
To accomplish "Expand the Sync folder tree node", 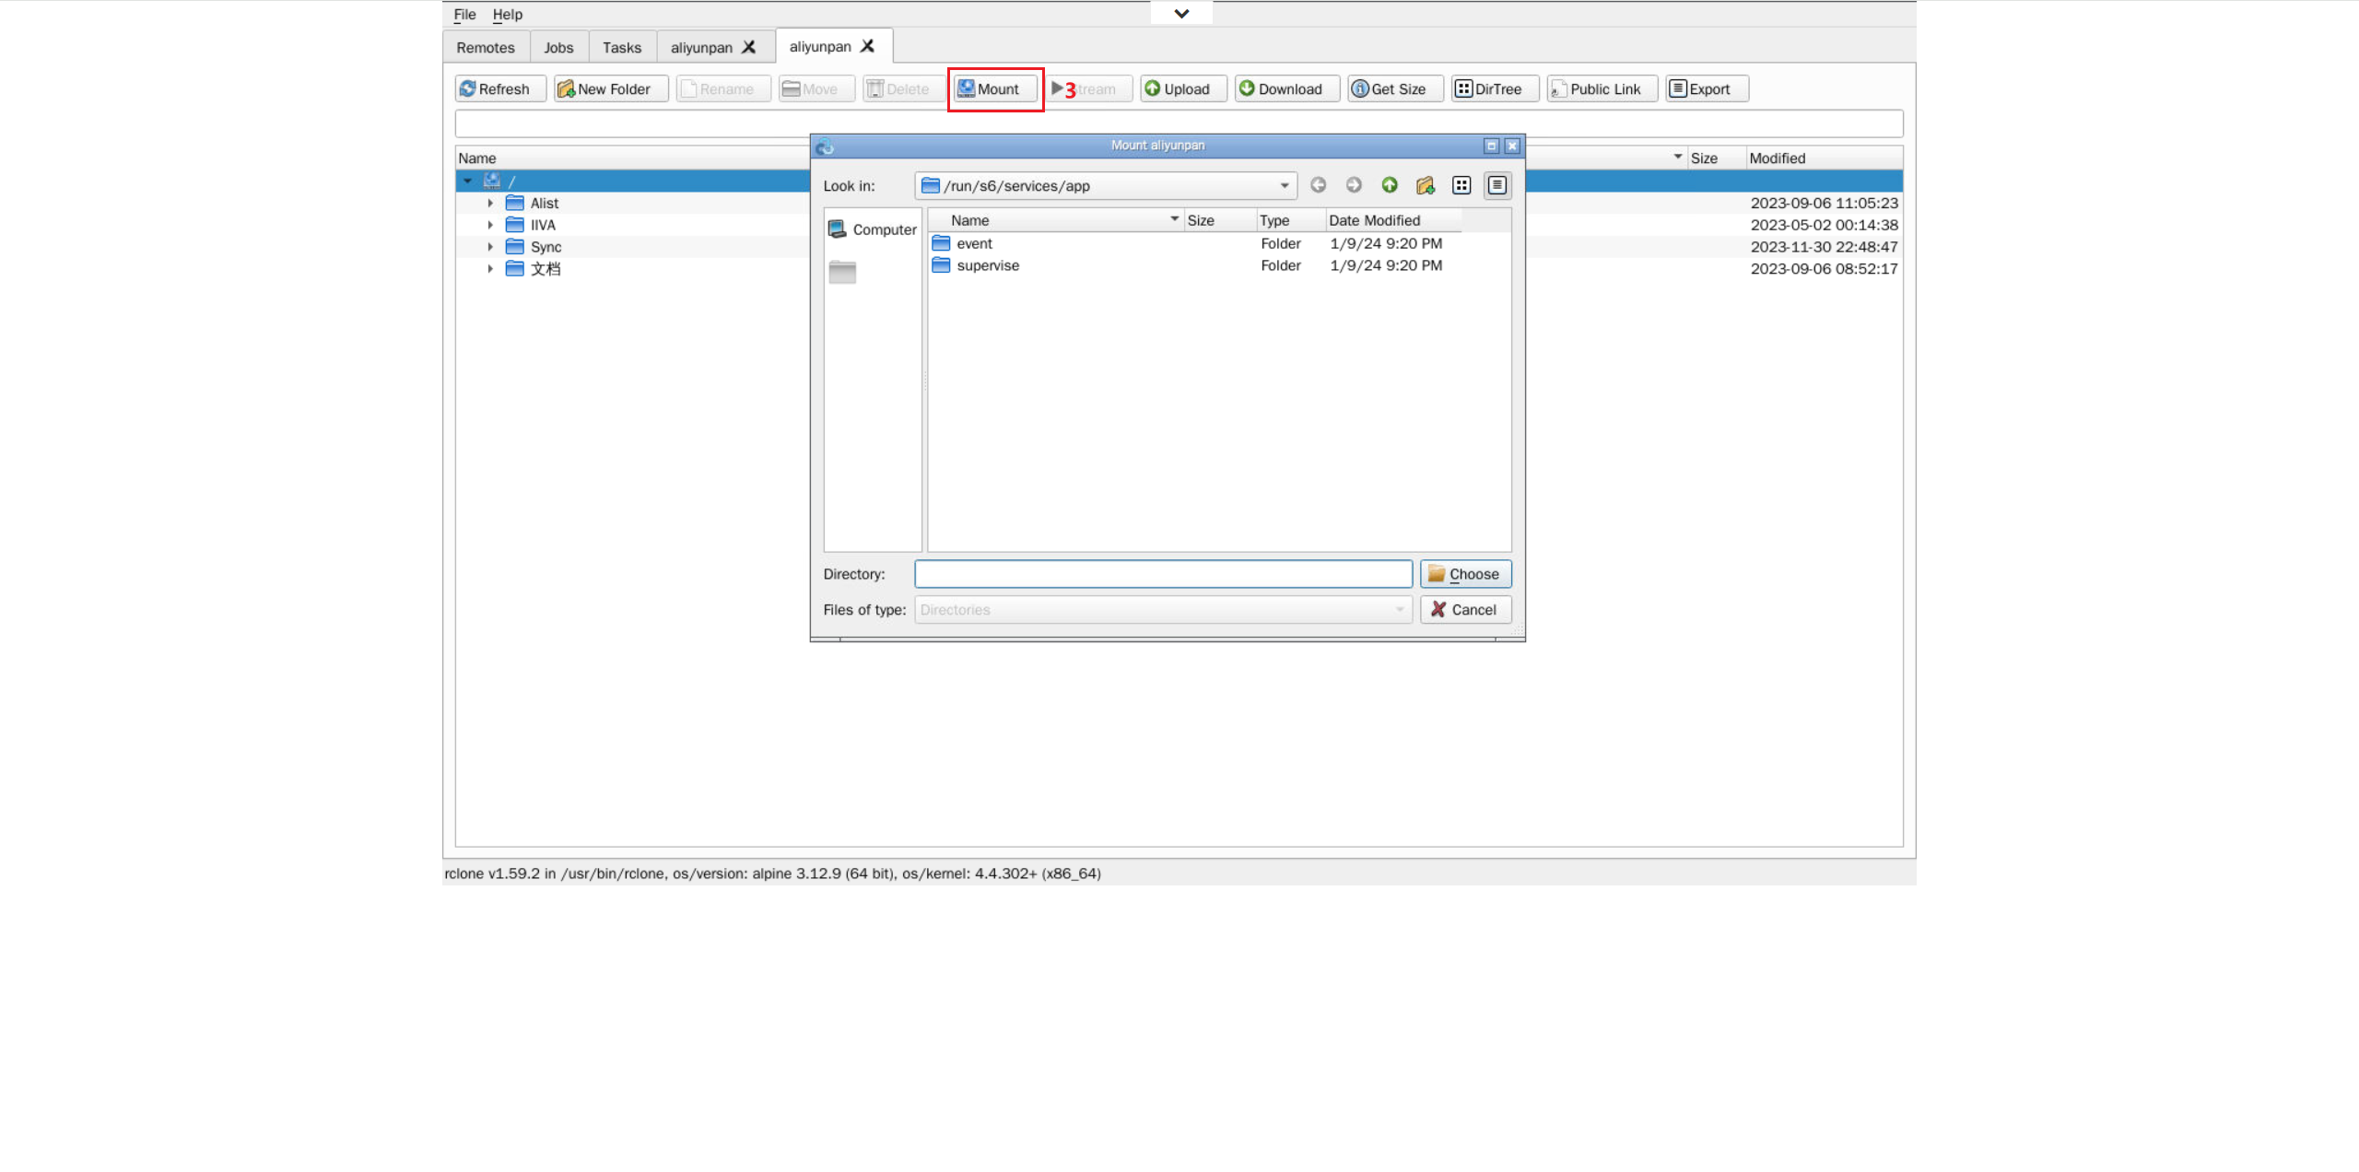I will point(490,247).
